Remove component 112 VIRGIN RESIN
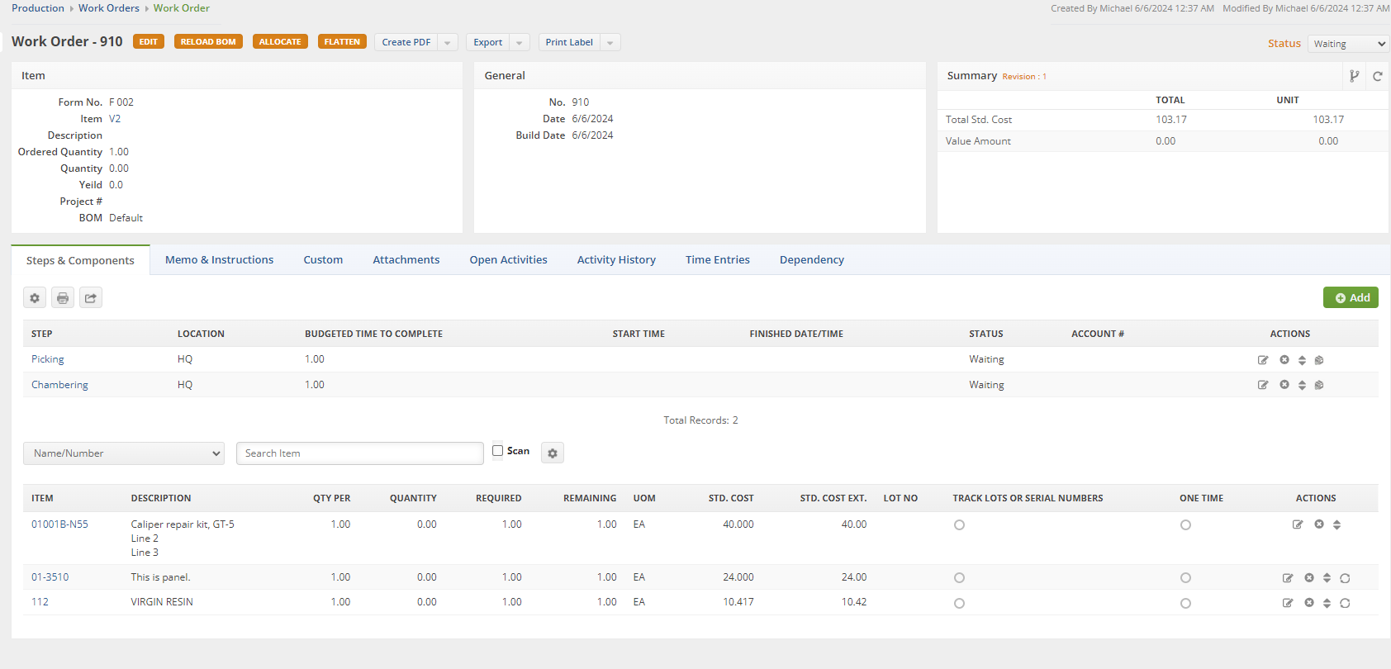 click(x=1309, y=603)
